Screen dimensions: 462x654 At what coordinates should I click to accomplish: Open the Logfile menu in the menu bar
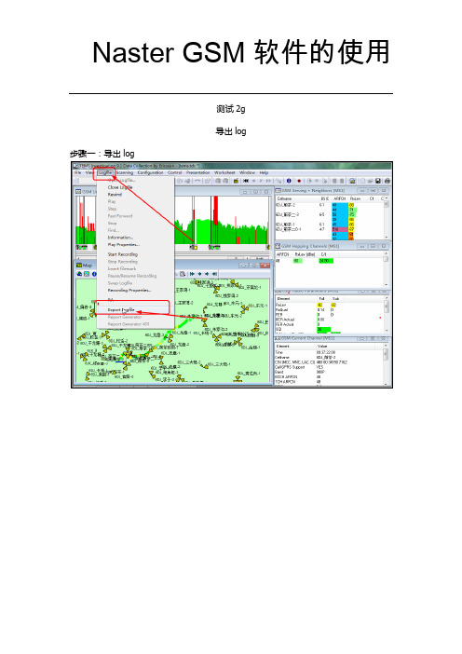(105, 172)
